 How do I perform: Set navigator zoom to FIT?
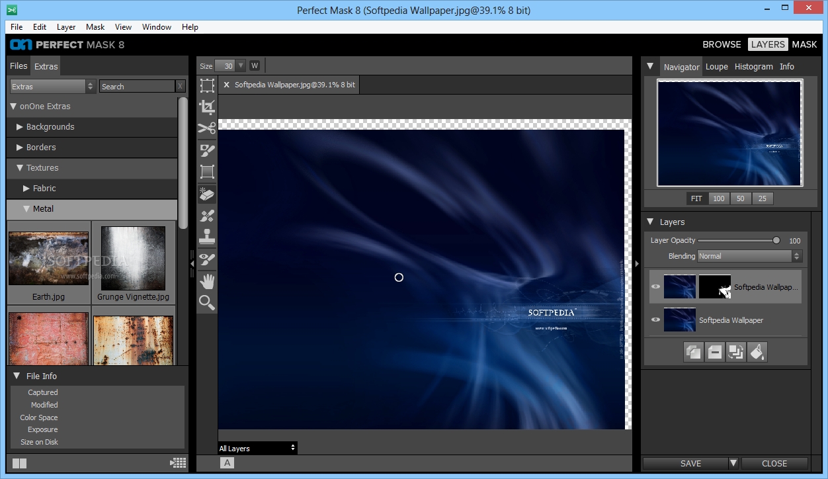[x=696, y=198]
